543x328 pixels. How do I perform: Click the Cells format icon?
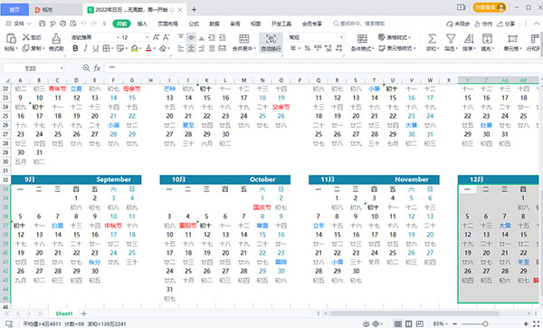click(512, 38)
